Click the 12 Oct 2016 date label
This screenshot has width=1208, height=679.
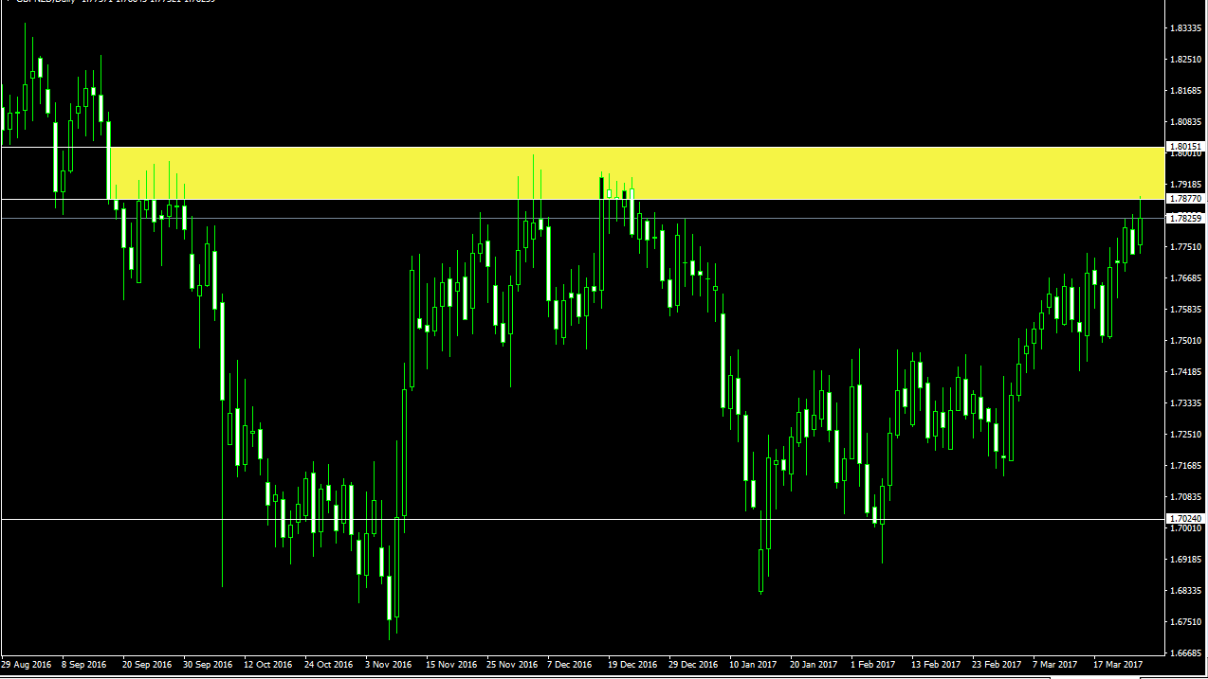[268, 665]
